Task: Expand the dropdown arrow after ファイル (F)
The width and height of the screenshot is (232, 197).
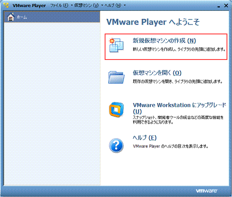Action: [72, 5]
